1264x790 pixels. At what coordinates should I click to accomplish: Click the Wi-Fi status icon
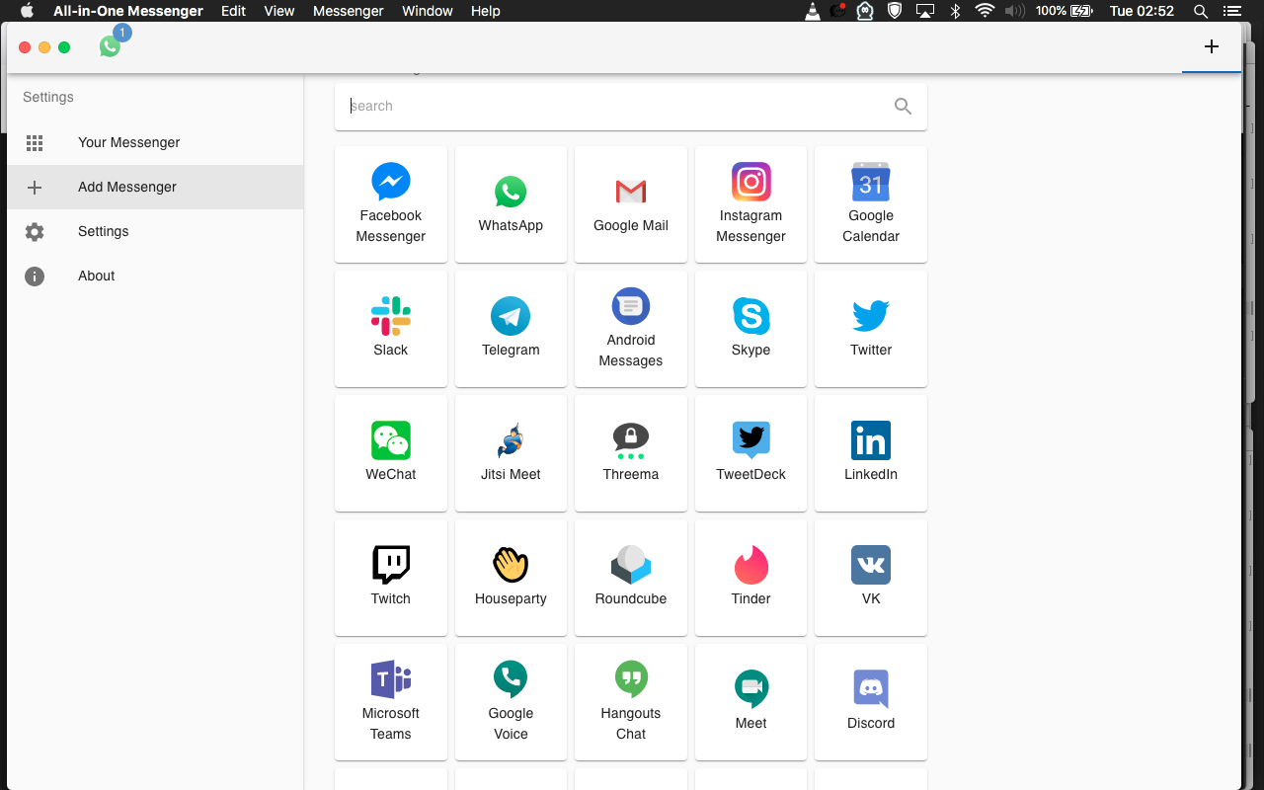tap(985, 11)
